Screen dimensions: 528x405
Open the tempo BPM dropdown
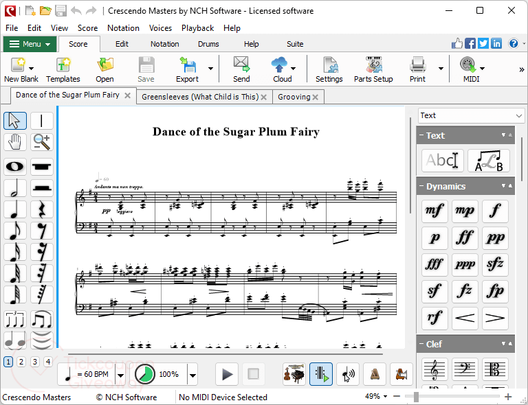pos(120,375)
